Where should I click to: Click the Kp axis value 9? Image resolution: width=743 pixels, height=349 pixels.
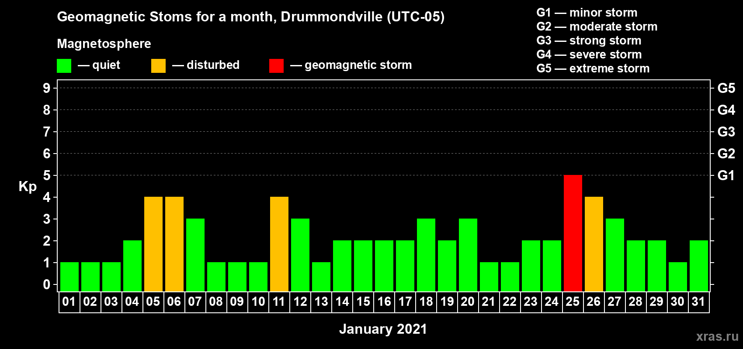47,88
